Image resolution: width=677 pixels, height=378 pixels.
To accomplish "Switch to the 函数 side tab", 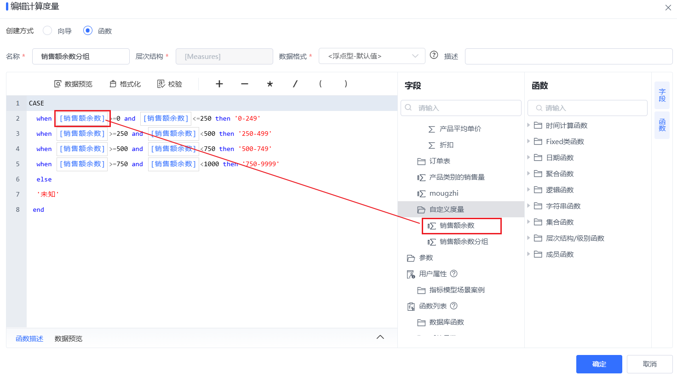I will (x=662, y=125).
